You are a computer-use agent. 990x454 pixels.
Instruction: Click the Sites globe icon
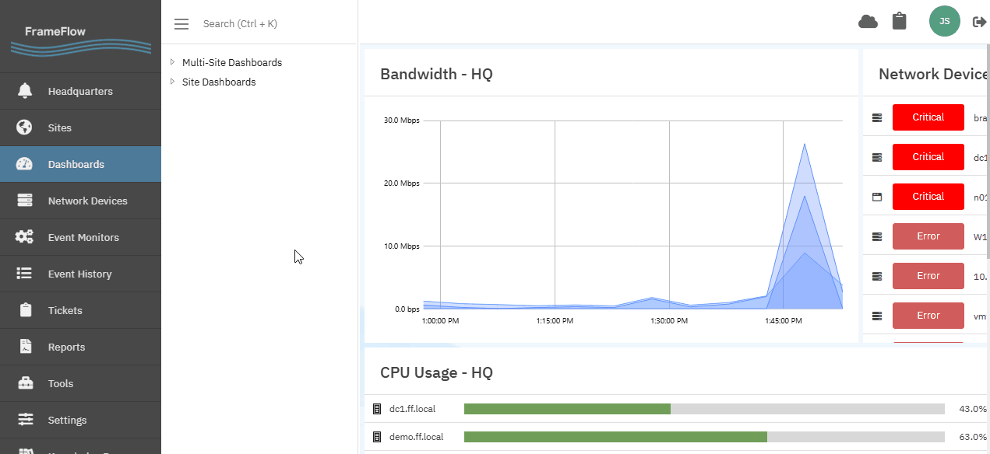coord(25,127)
